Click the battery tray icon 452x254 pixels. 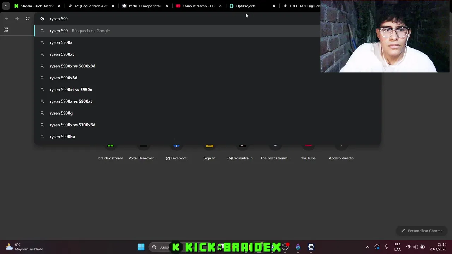[x=423, y=247]
